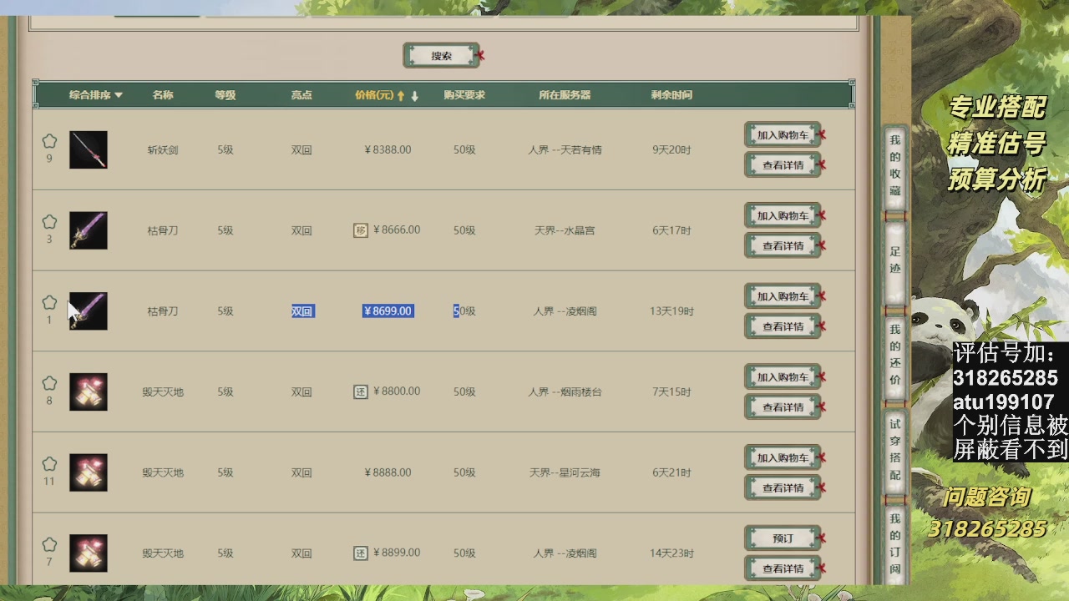Viewport: 1069px width, 601px height.
Task: Click the 搜索 search button
Action: click(x=442, y=56)
